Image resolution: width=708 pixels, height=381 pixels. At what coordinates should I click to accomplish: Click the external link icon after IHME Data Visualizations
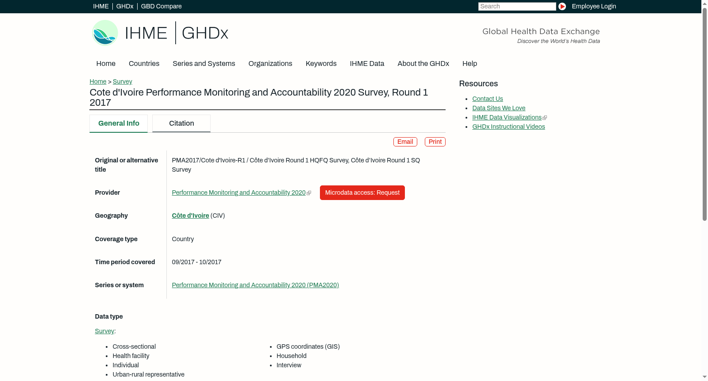click(x=545, y=118)
